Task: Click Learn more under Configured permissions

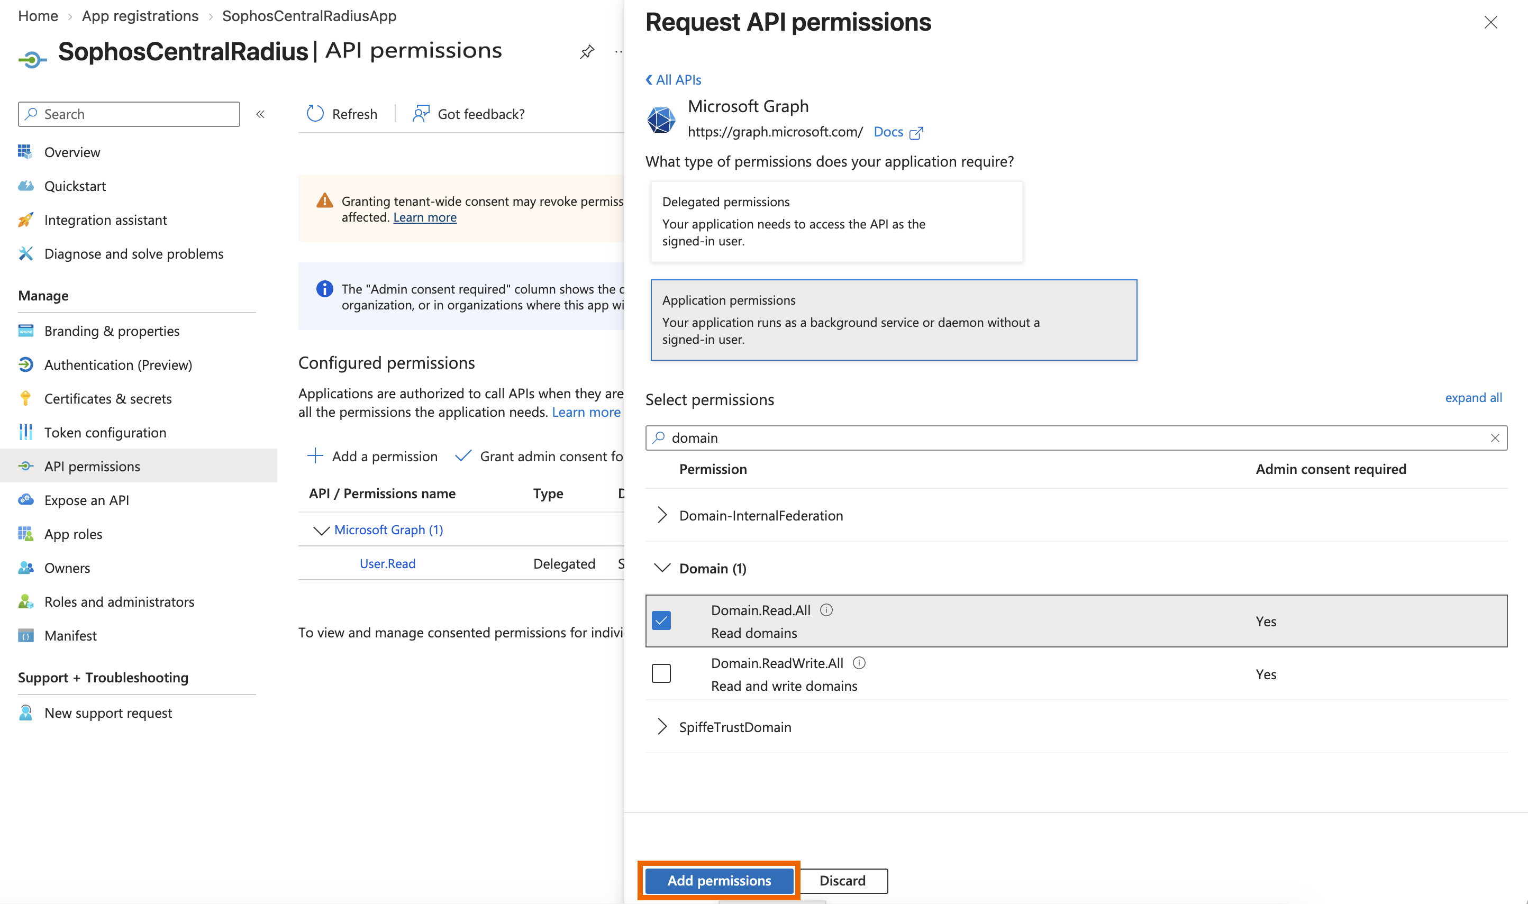Action: [x=586, y=412]
